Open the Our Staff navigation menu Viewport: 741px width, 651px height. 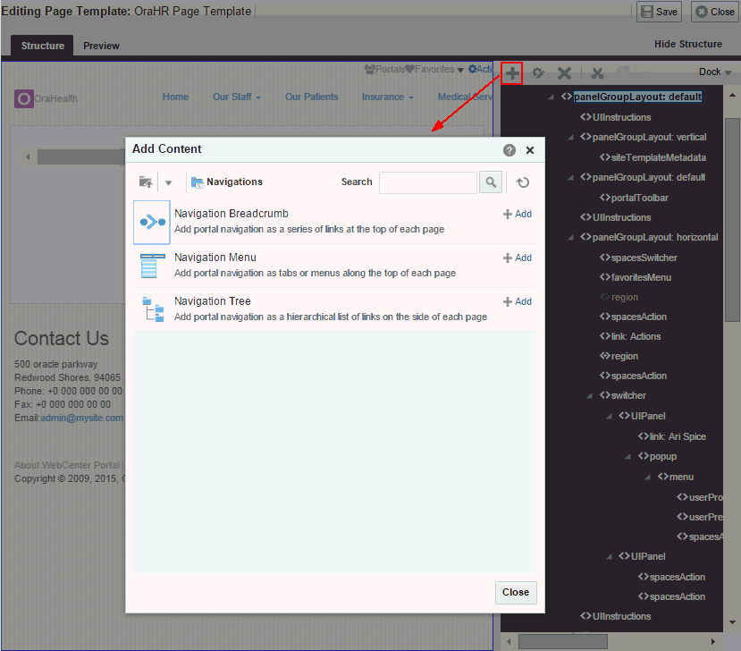click(x=236, y=97)
